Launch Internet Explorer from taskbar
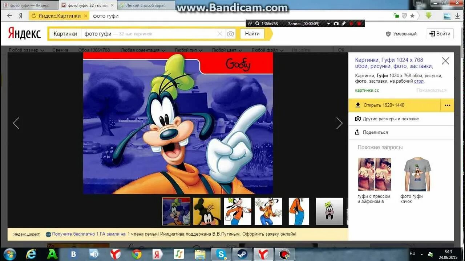The image size is (465, 261). tap(31, 254)
